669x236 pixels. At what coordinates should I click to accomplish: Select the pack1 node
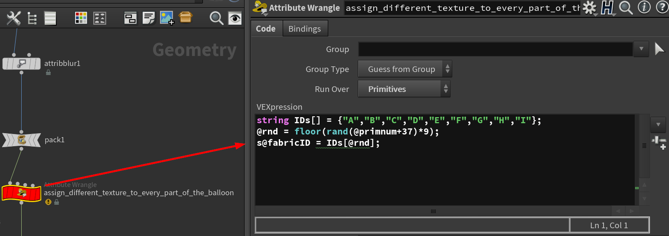[22, 140]
